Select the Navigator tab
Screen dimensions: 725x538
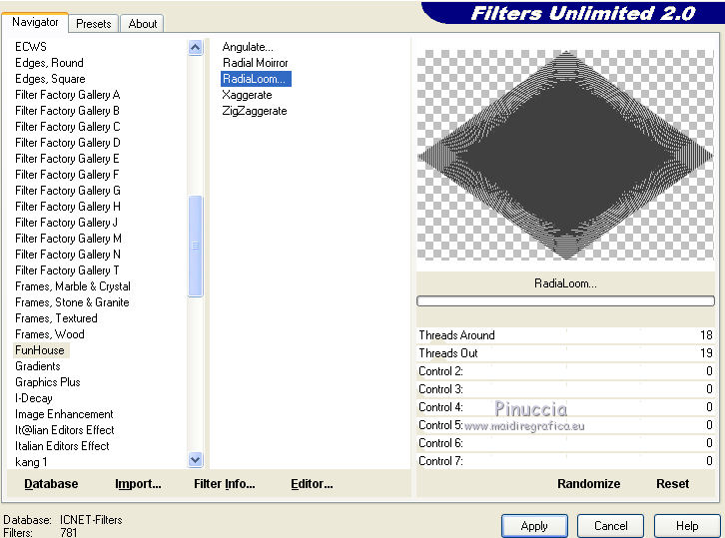35,22
